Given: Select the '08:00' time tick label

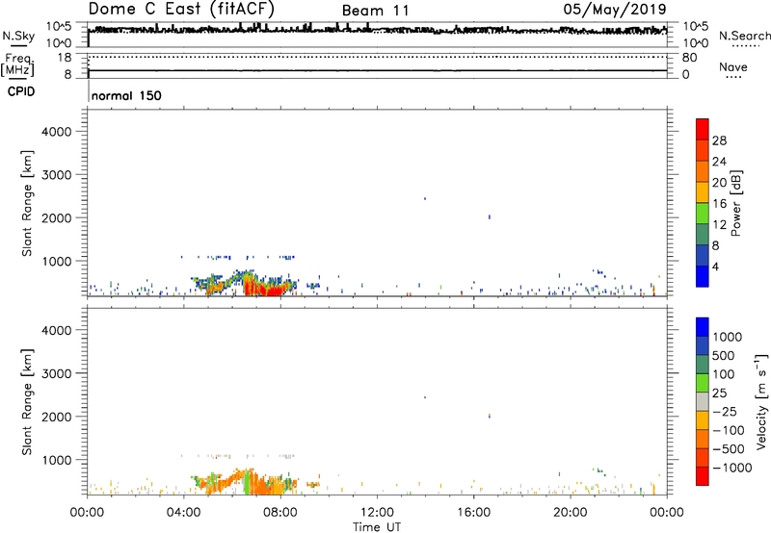Looking at the screenshot, I should coord(280,513).
